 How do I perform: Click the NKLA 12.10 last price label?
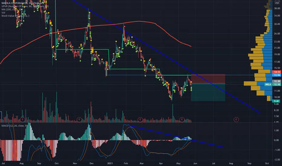pyautogui.click(x=272, y=84)
